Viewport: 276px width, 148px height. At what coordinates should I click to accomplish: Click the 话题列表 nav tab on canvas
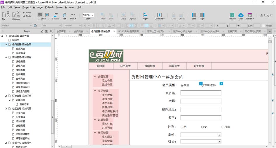(174, 66)
